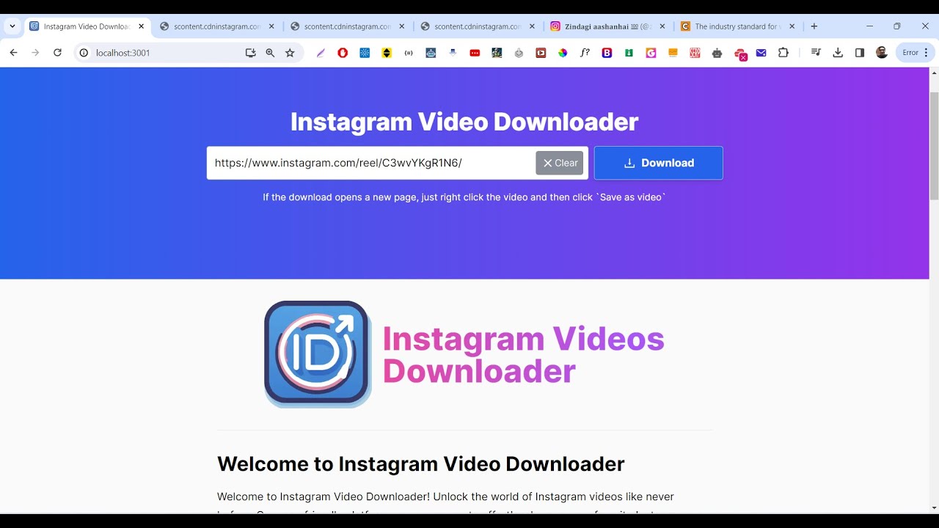Click inside the Instagram reel URL input
The width and height of the screenshot is (939, 528).
coord(370,163)
